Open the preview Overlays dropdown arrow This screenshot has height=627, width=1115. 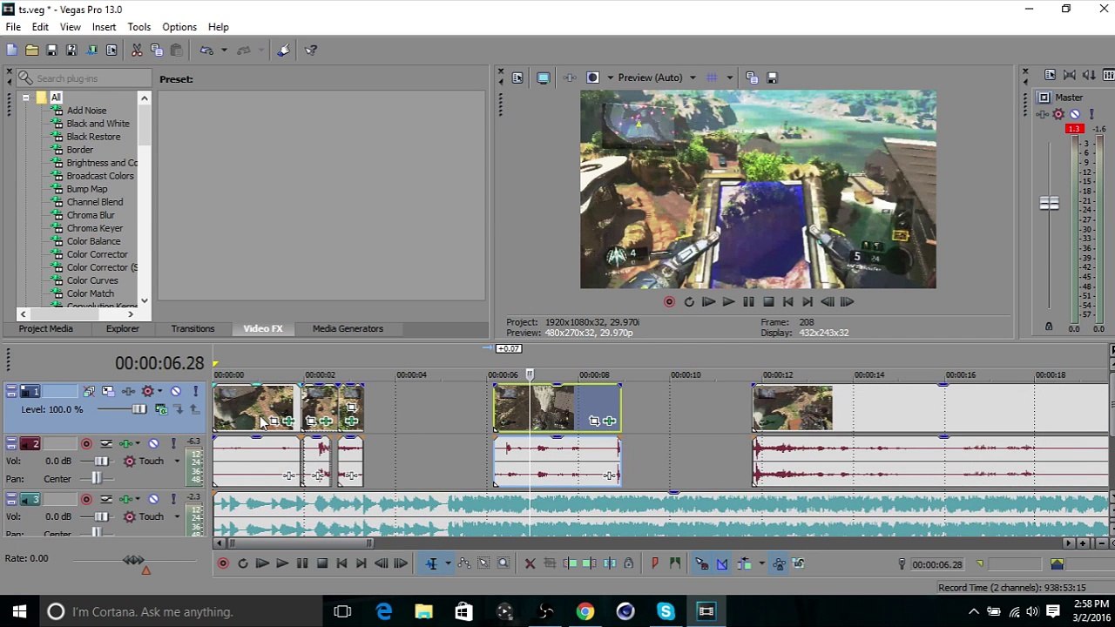(729, 78)
